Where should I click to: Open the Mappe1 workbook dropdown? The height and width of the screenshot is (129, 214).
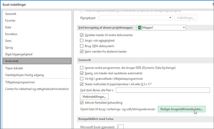[161, 28]
